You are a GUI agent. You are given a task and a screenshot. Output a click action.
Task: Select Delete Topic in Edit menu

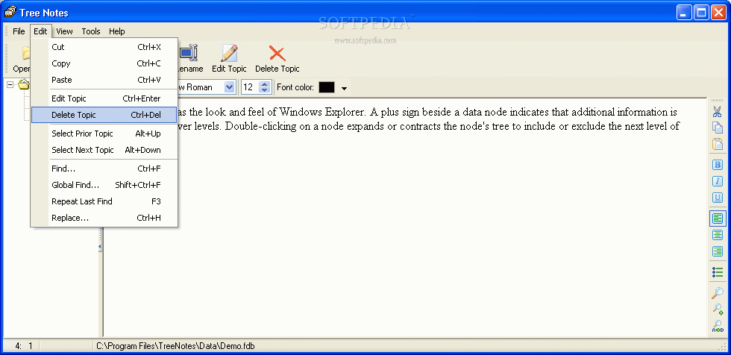click(104, 115)
